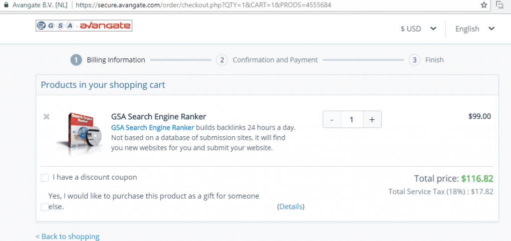Select step 3 Finish
Viewport: 511px width, 241px height.
pyautogui.click(x=426, y=60)
